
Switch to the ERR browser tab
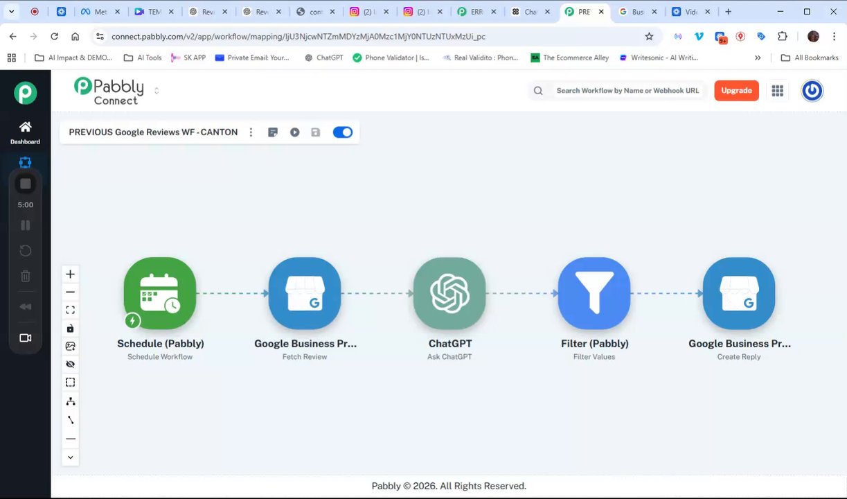(x=478, y=12)
